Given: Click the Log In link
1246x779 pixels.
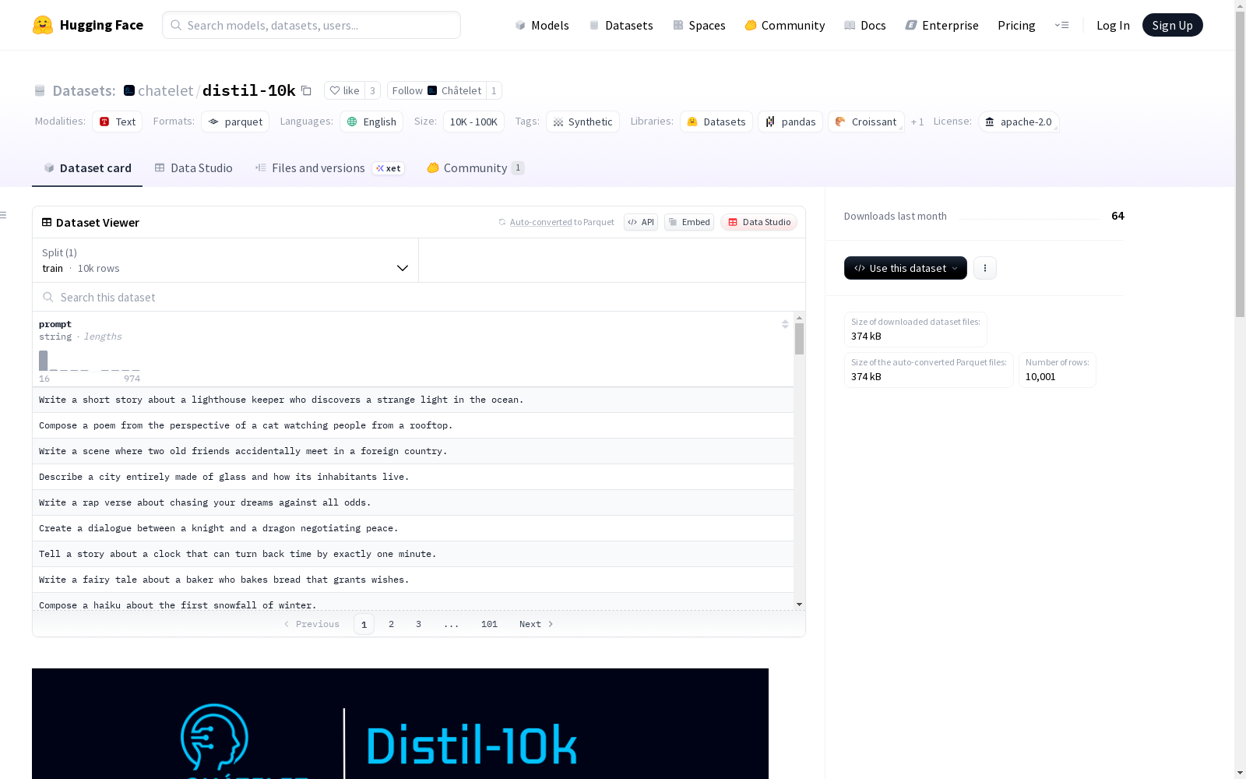Looking at the screenshot, I should pyautogui.click(x=1113, y=25).
